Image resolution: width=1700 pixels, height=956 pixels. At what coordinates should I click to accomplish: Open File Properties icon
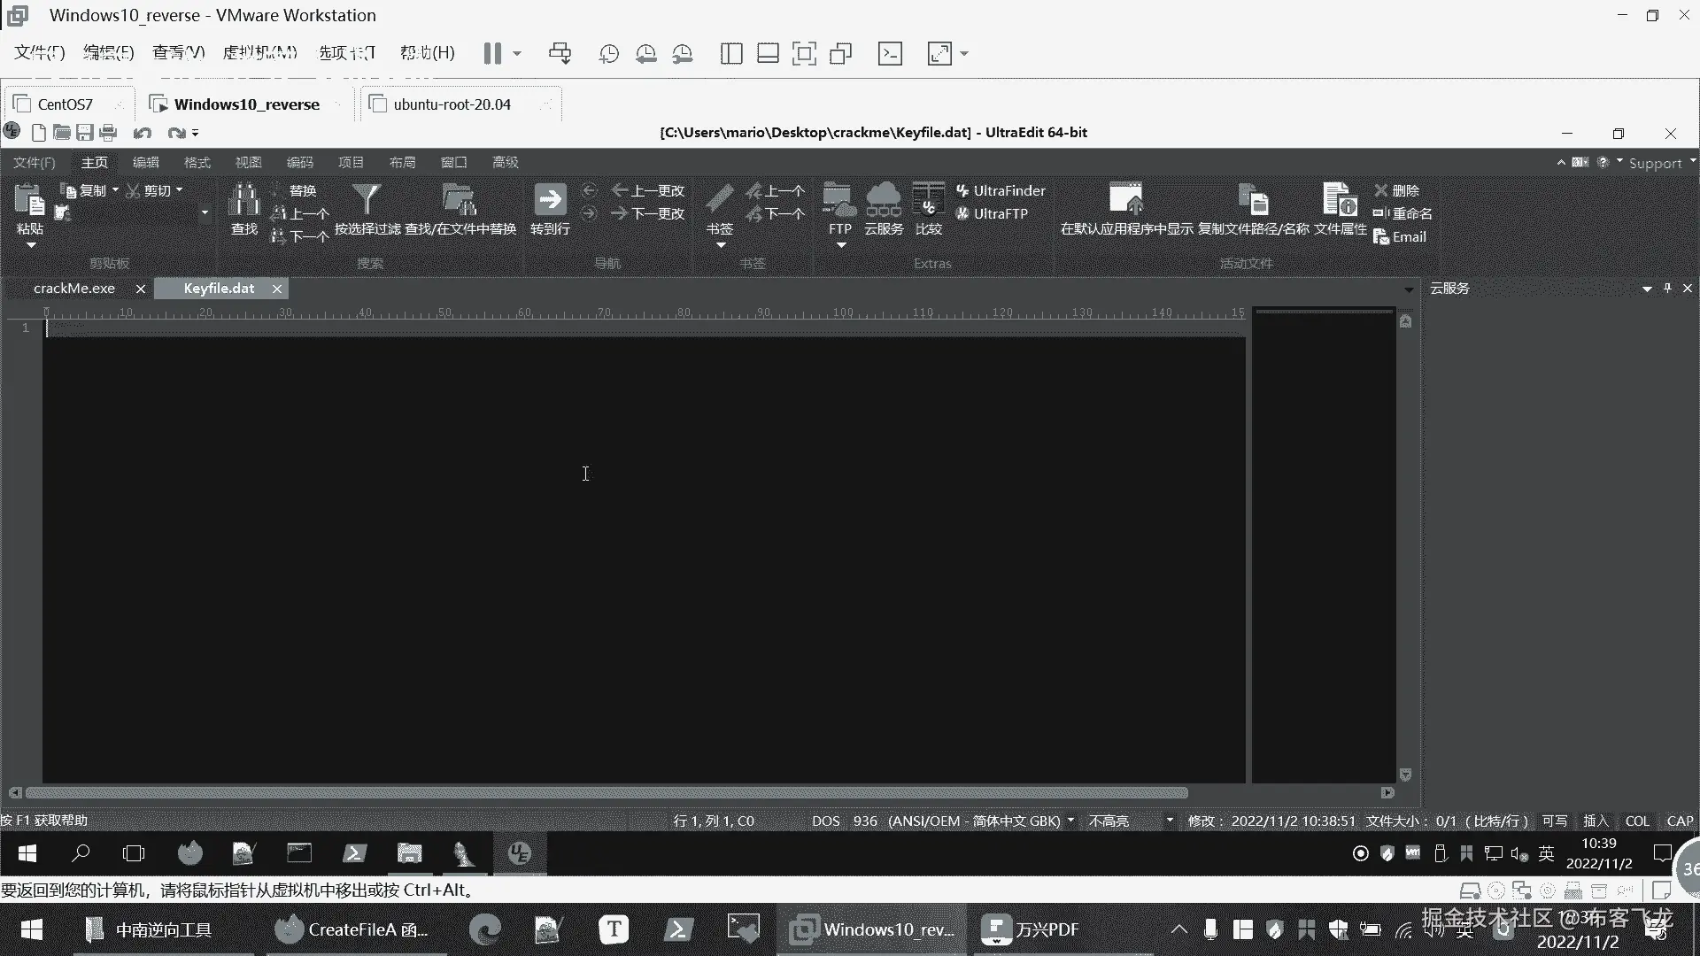pyautogui.click(x=1340, y=201)
